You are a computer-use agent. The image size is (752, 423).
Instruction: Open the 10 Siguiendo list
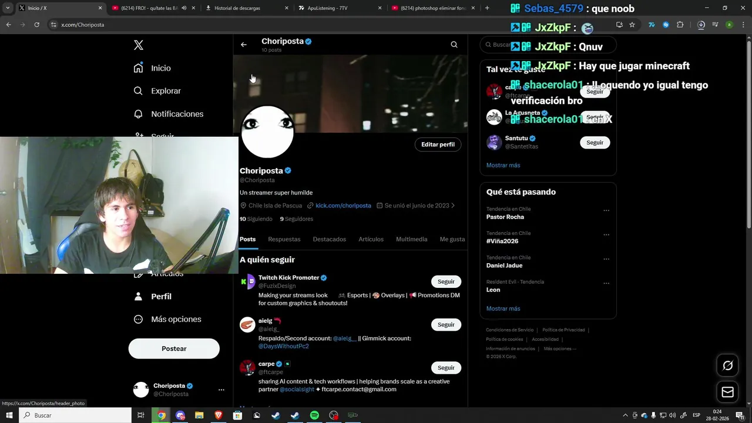pos(256,219)
